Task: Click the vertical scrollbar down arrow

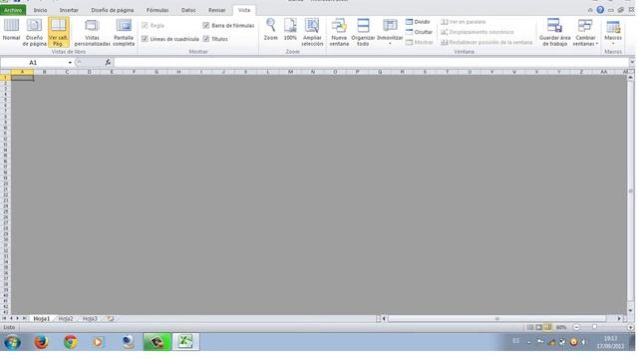Action: point(631,310)
